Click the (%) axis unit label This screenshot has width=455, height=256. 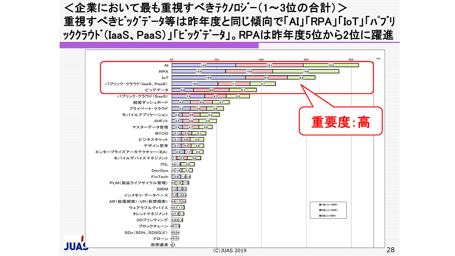[378, 59]
